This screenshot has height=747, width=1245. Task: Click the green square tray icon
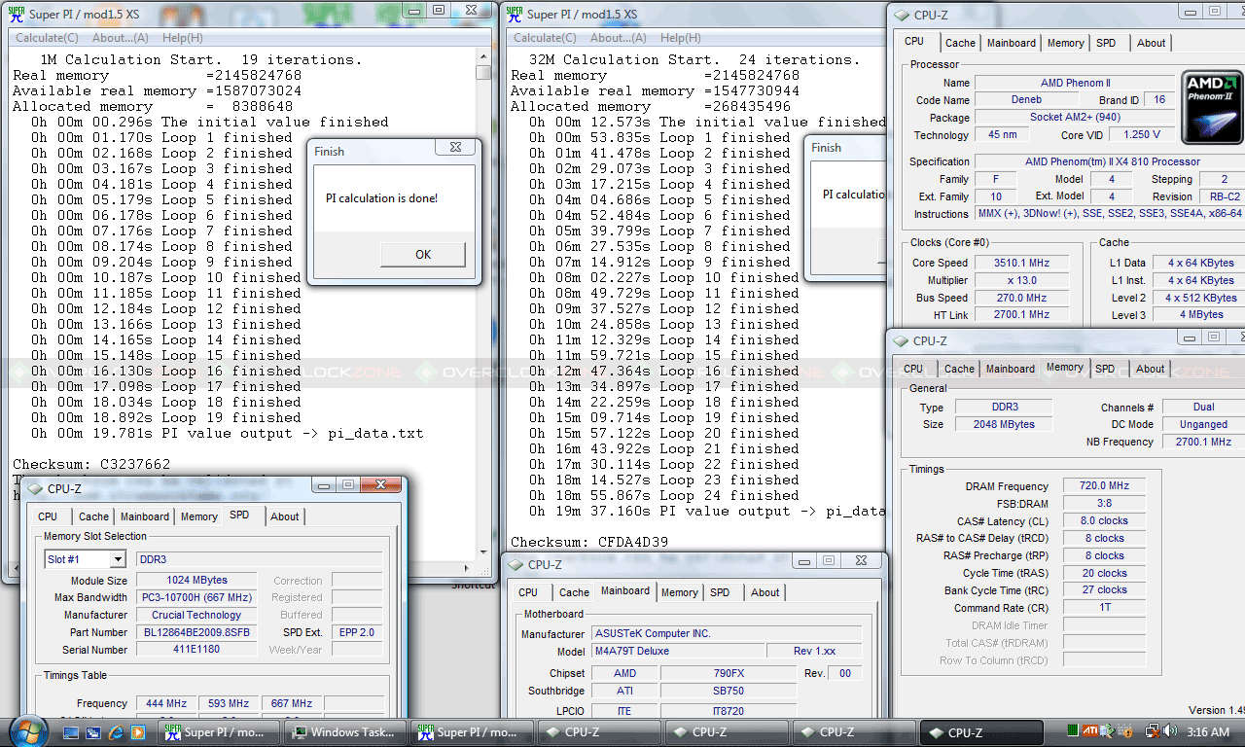point(1072,731)
